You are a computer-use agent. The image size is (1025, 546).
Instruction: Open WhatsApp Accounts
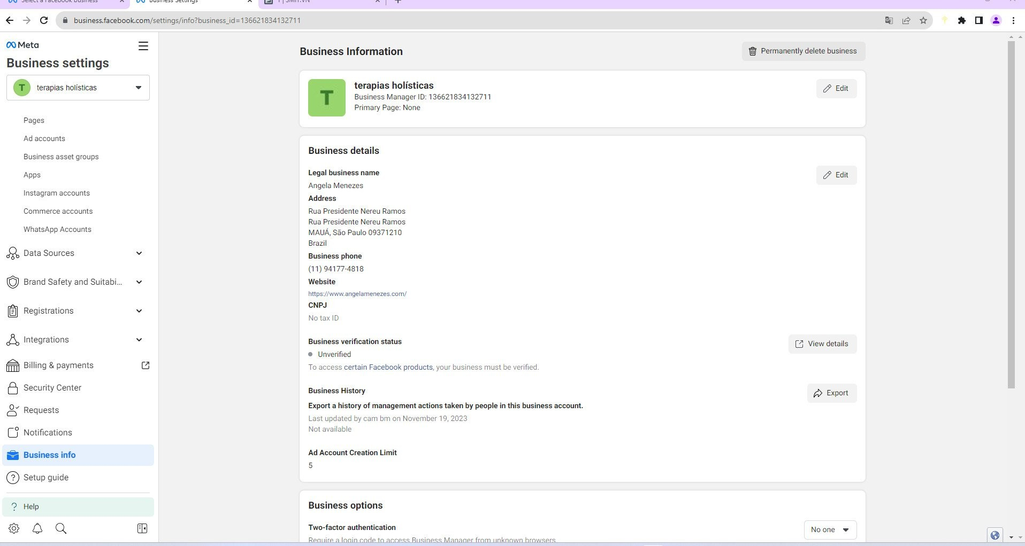57,229
